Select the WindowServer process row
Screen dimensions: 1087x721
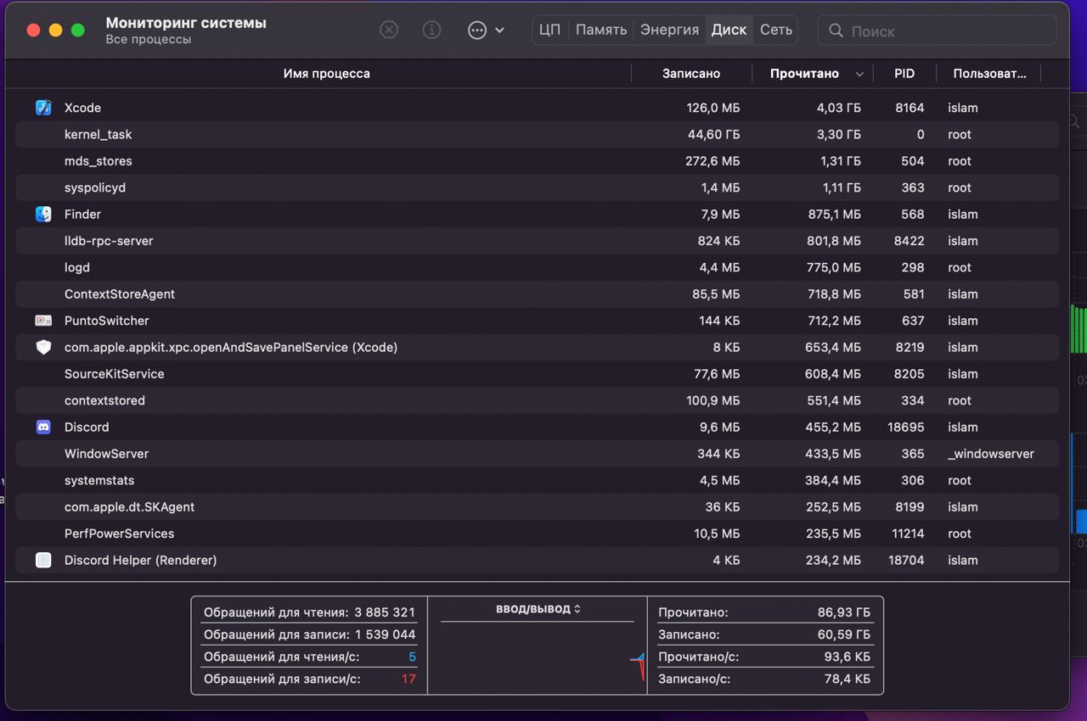click(537, 454)
